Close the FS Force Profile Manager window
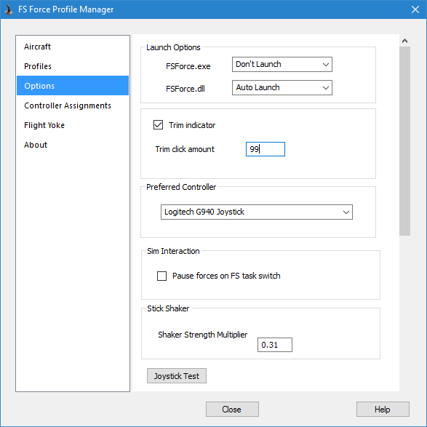Viewport: 427px width, 427px height. (x=415, y=9)
